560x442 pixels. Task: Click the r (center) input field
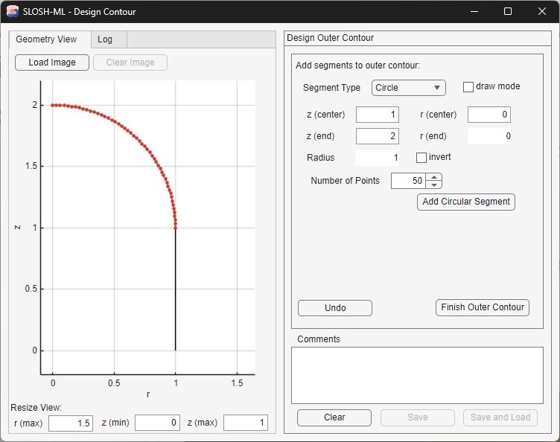coord(489,115)
